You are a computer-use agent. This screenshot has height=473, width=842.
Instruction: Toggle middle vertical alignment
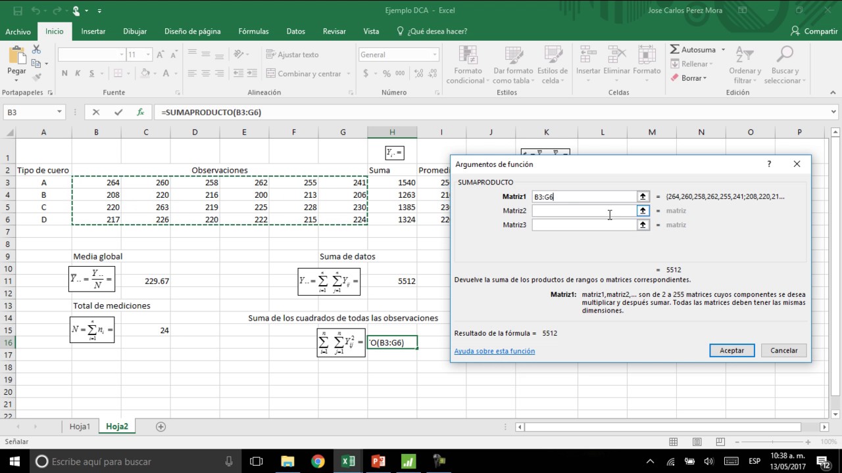point(207,55)
